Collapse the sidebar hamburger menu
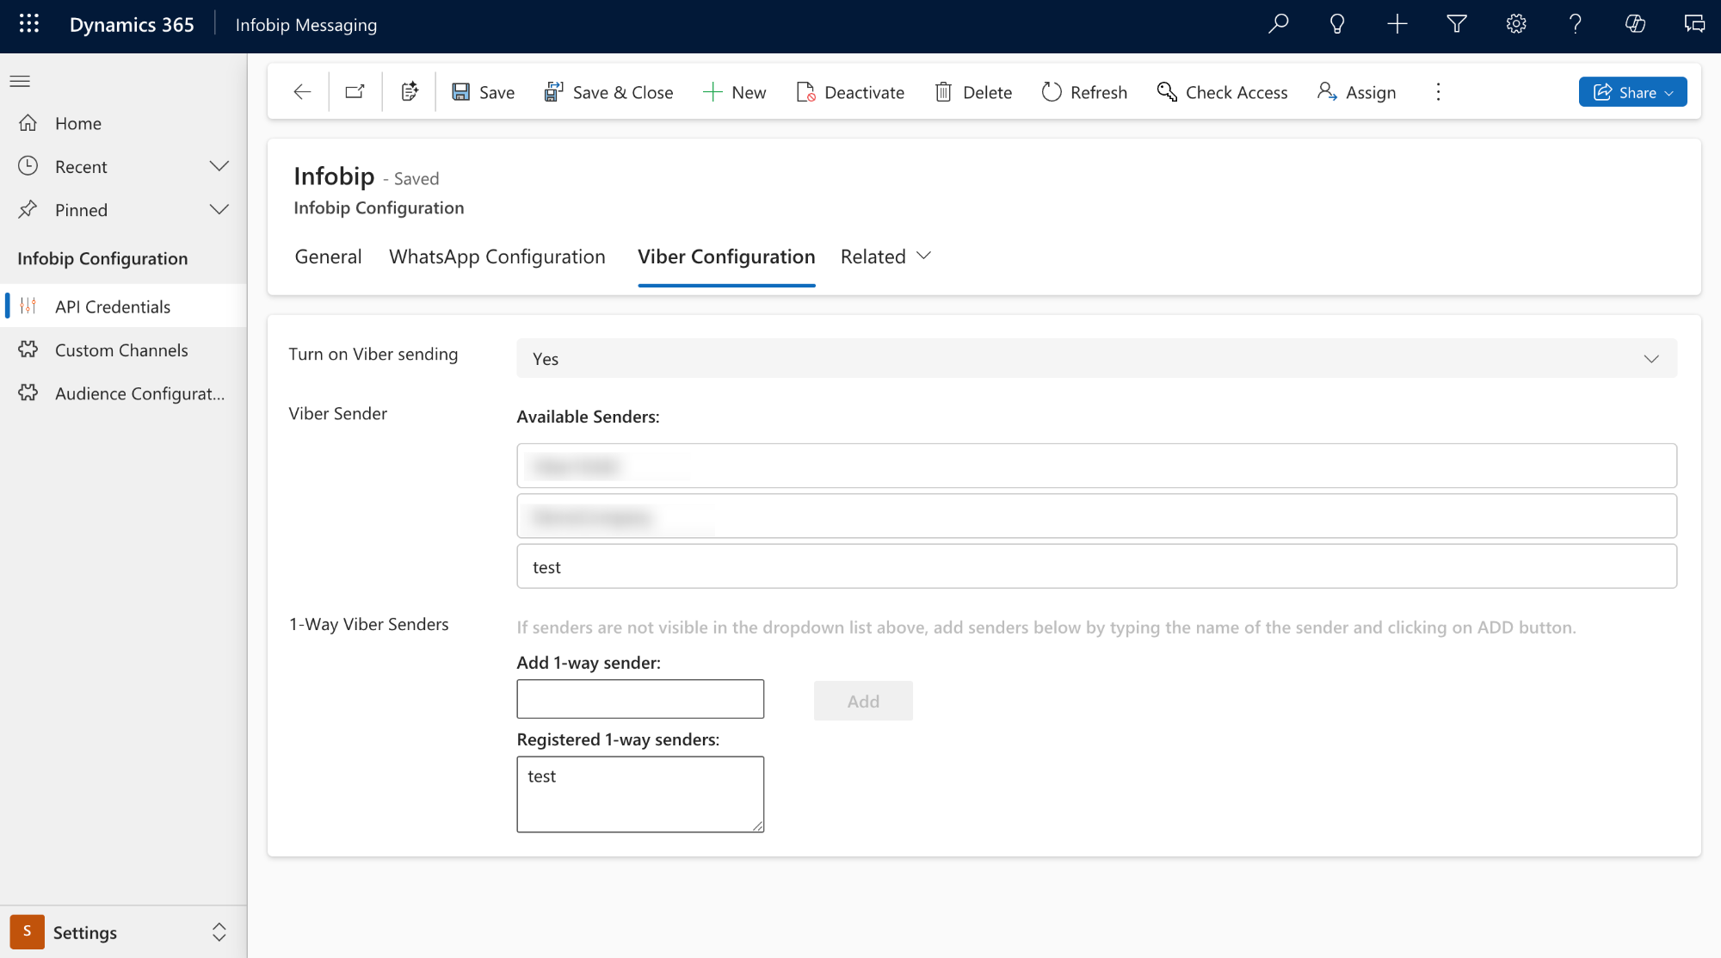Screen dimensions: 1721x958 coord(20,82)
